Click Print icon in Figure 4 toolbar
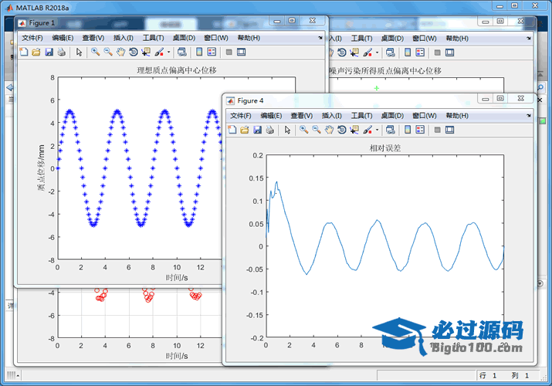552x386 pixels. pos(269,130)
